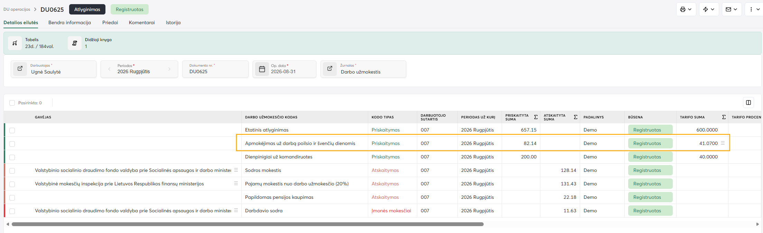Viewport: 763px width, 233px height.
Task: Open table column layout settings
Action: click(x=748, y=103)
